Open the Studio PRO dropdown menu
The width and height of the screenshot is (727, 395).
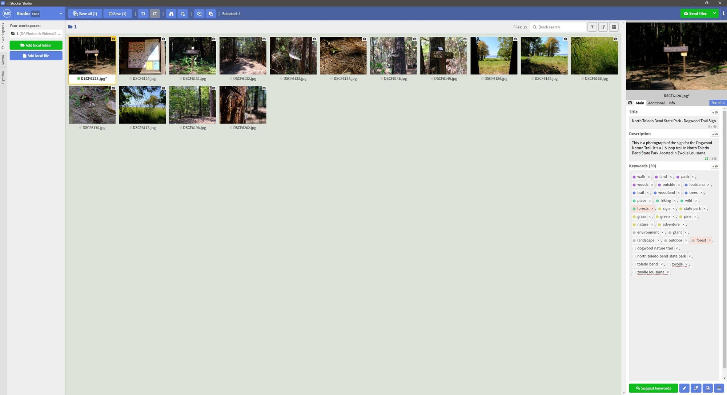[60, 13]
